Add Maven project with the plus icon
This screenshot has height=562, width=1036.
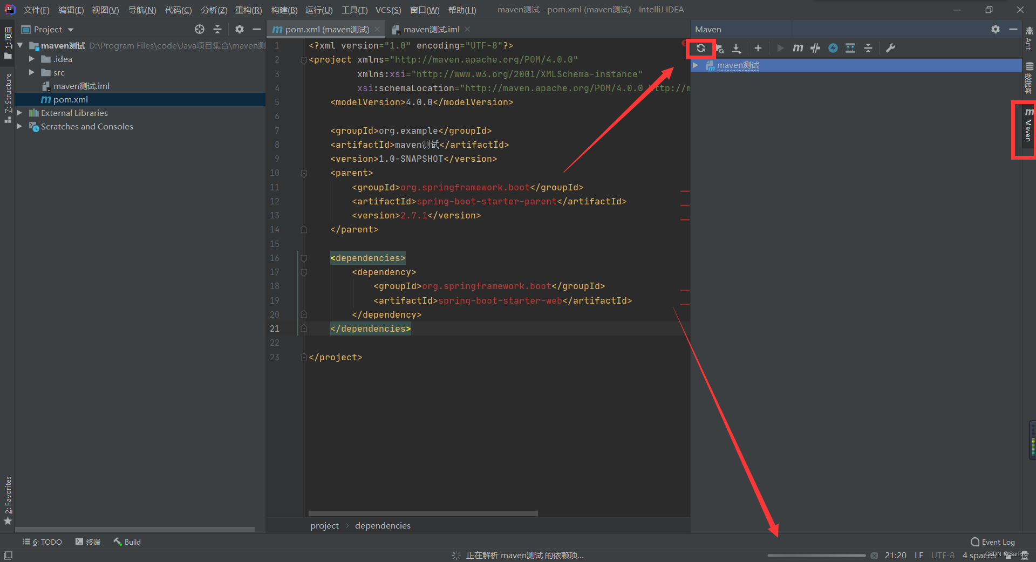(758, 49)
